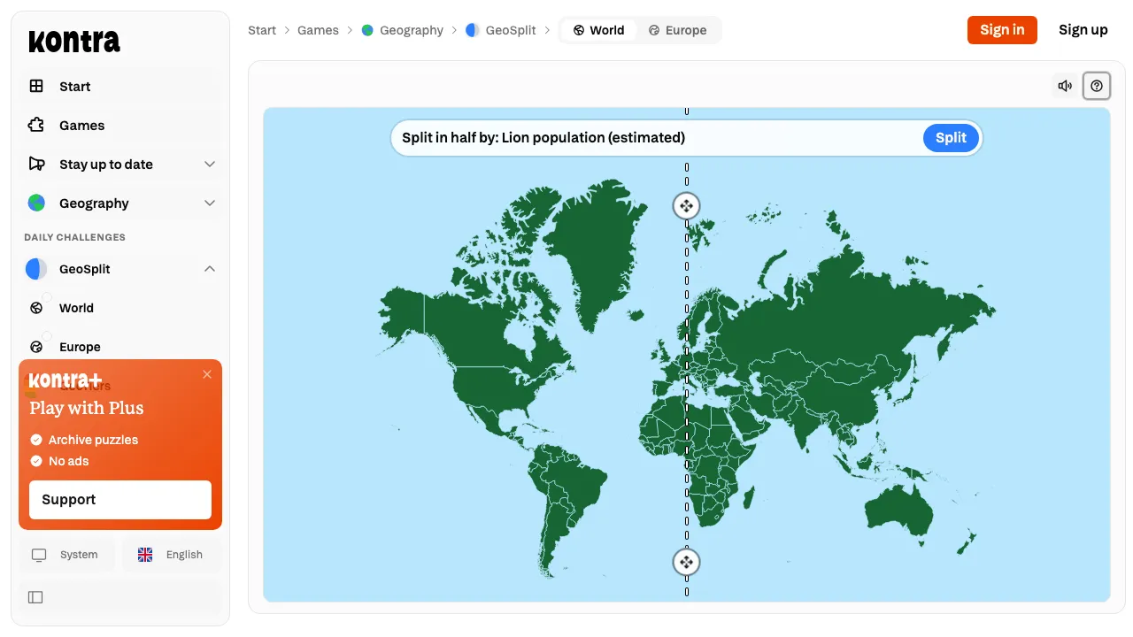
Task: Go to Geography in the breadcrumb
Action: coord(403,30)
